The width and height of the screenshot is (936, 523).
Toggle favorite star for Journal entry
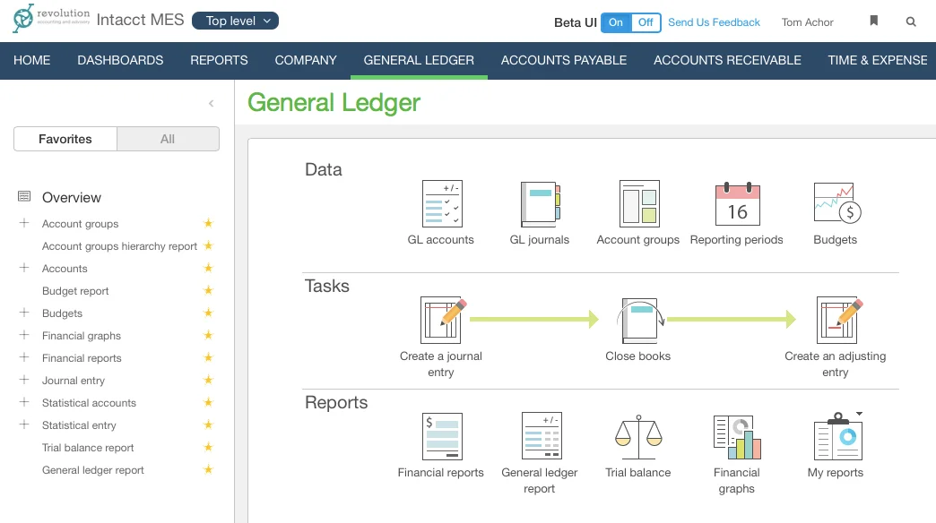coord(208,380)
